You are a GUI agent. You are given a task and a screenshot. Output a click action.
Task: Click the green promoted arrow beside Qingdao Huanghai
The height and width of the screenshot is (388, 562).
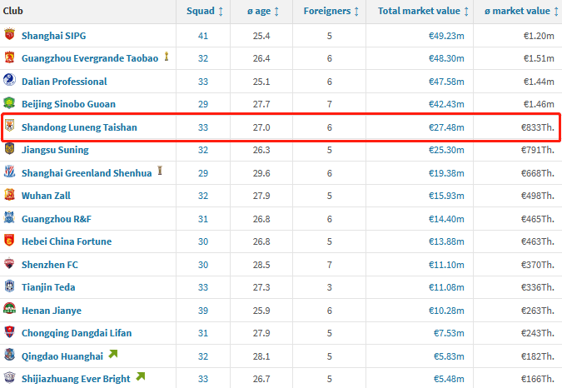(113, 356)
